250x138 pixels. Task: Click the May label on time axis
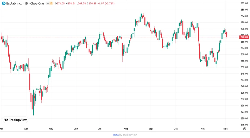[x=51, y=129]
